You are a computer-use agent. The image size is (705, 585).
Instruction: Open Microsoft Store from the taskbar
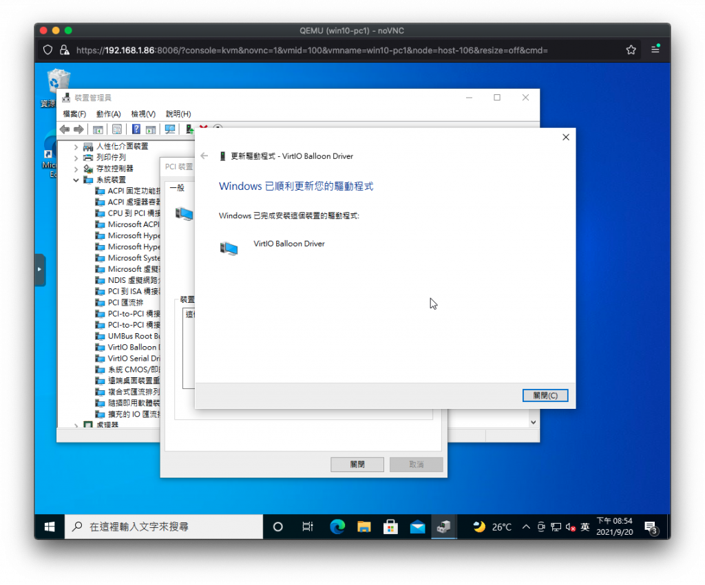pyautogui.click(x=390, y=526)
